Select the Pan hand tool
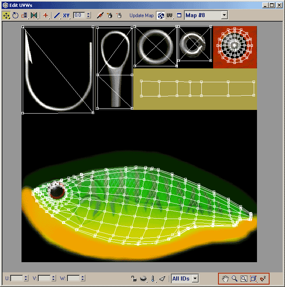The height and width of the screenshot is (287, 285). click(x=225, y=279)
